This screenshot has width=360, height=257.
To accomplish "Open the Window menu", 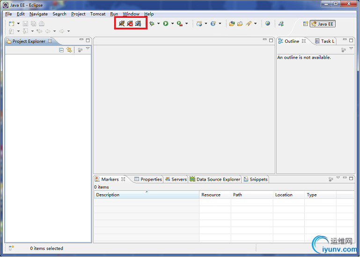I will point(131,14).
